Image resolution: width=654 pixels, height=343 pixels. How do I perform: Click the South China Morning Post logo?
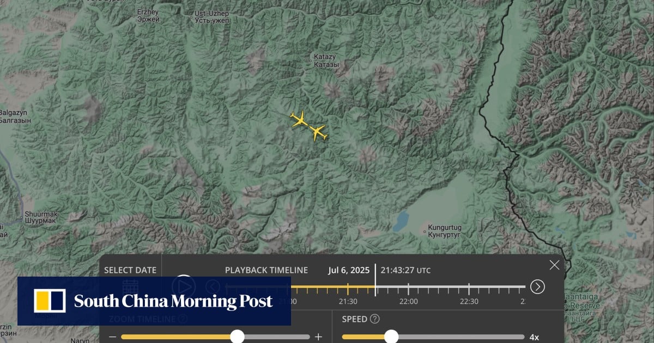(154, 301)
